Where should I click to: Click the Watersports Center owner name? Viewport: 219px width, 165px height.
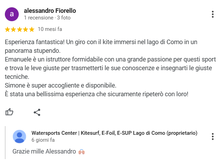point(114,133)
